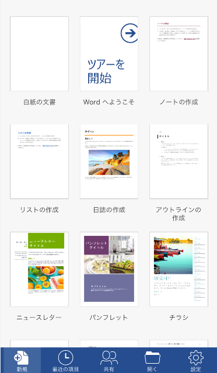The height and width of the screenshot is (373, 217).
Task: Tap the arrow circle on the tour card
Action: pos(129,33)
